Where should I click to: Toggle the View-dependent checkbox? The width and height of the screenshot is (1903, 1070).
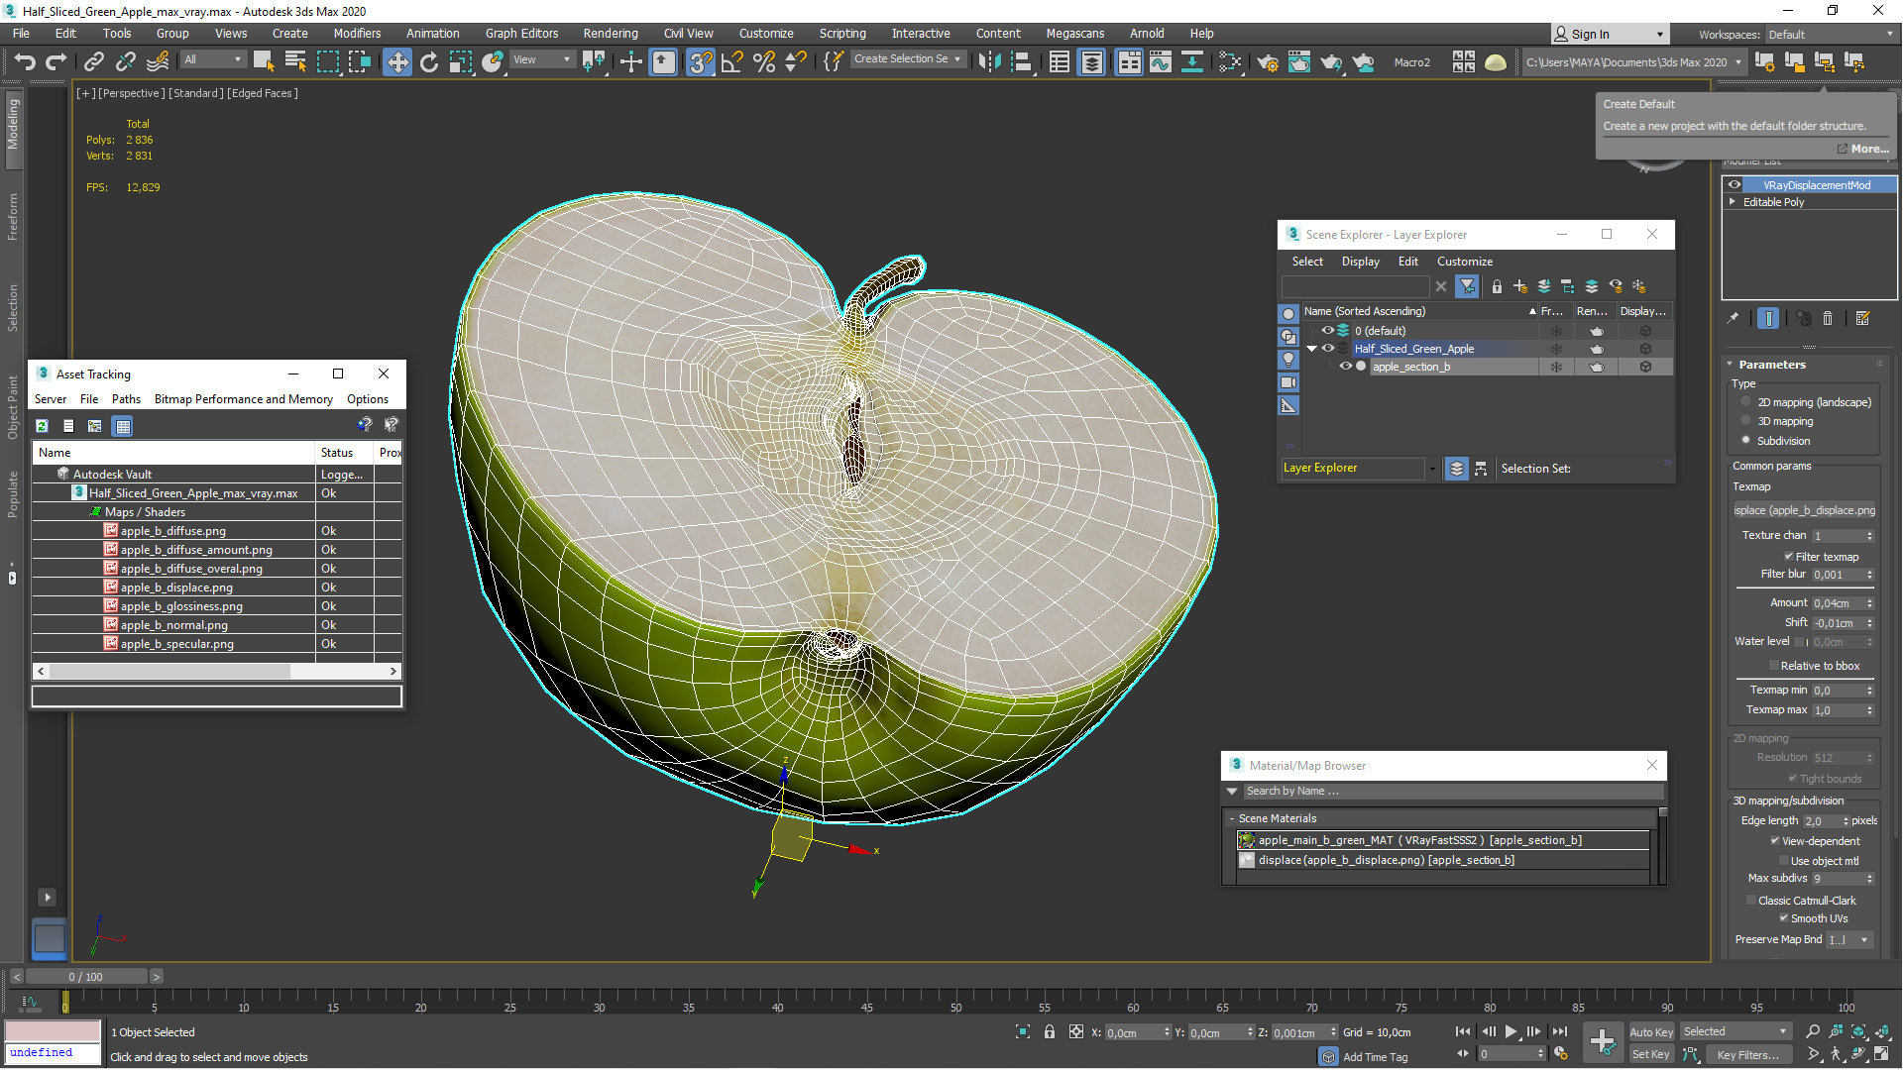tap(1775, 841)
